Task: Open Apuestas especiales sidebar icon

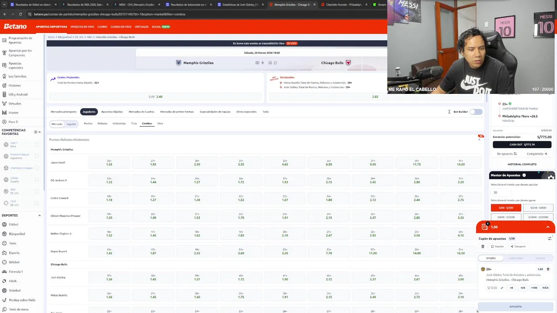Action: (4, 65)
